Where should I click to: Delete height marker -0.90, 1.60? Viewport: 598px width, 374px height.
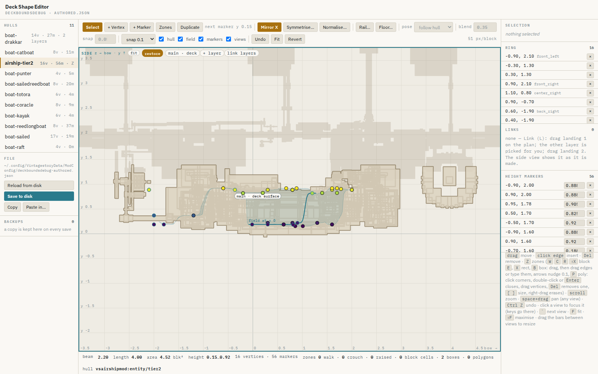pyautogui.click(x=590, y=232)
